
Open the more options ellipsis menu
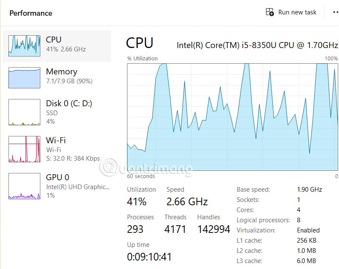point(334,12)
